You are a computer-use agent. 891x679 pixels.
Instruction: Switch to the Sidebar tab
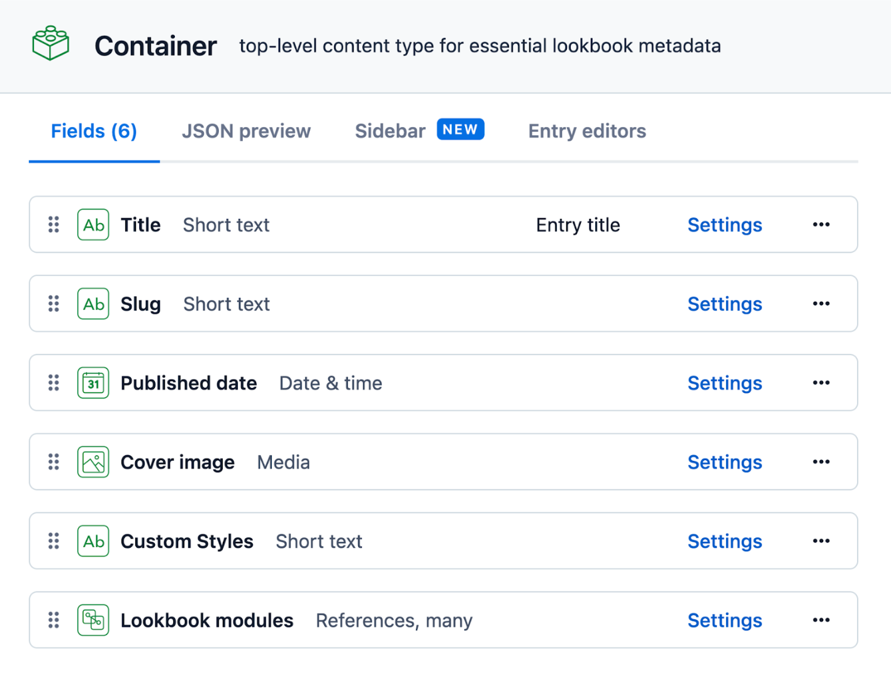pyautogui.click(x=389, y=131)
